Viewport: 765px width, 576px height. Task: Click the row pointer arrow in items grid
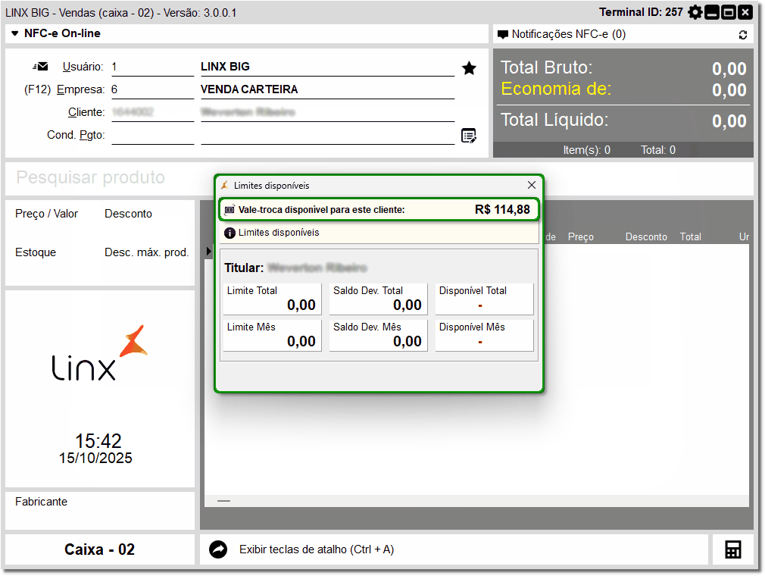208,252
